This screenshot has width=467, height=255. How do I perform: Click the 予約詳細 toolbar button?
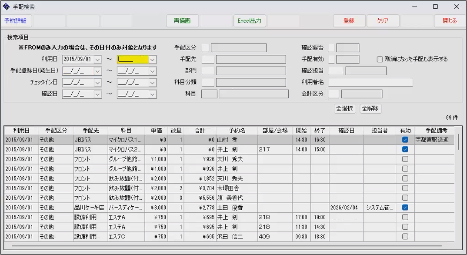coord(16,21)
